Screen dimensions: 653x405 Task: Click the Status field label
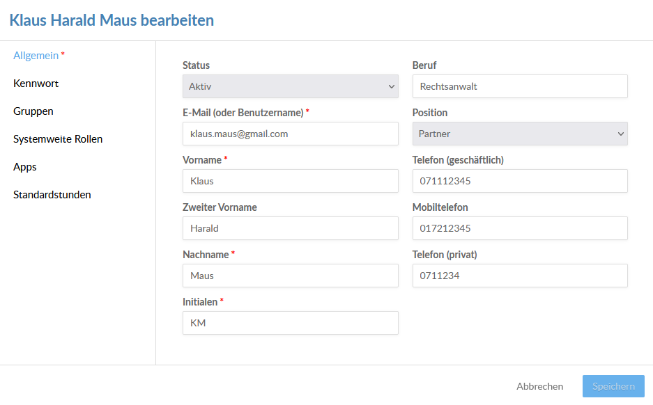pyautogui.click(x=196, y=65)
